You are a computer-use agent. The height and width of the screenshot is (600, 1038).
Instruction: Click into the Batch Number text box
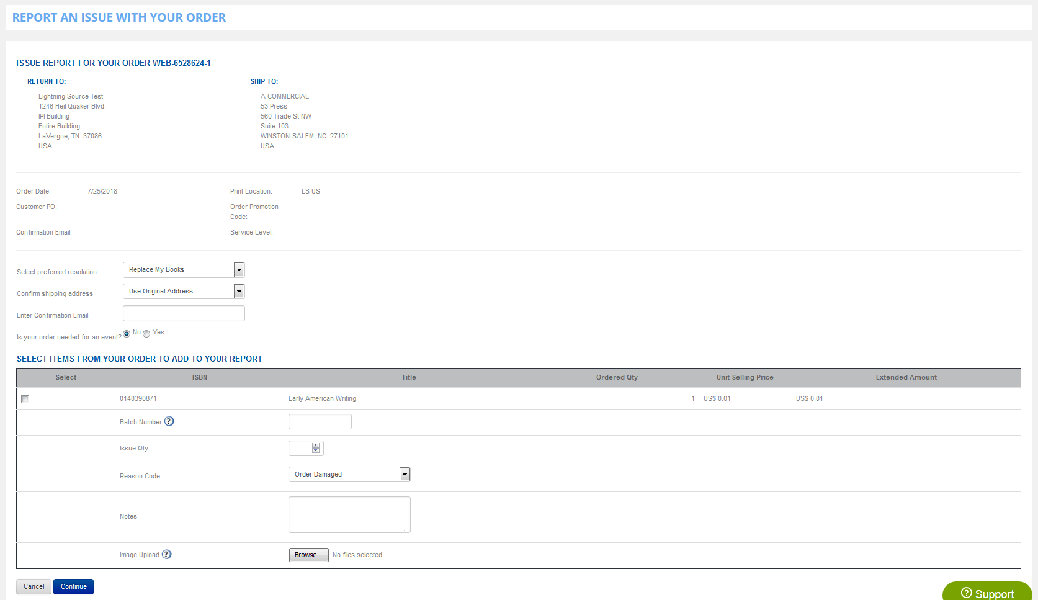click(320, 422)
